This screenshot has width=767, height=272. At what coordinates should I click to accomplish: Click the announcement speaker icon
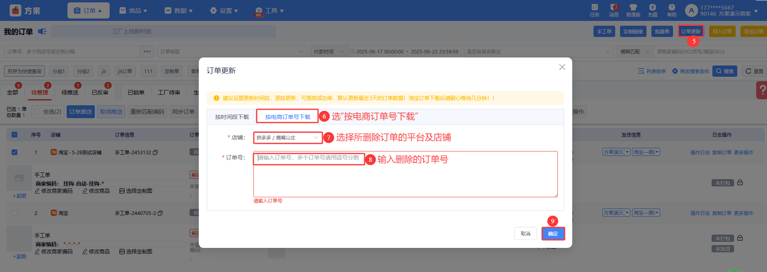tap(42, 31)
